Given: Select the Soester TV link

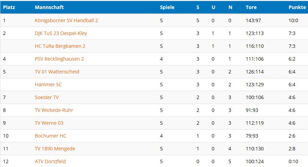Looking at the screenshot, I should (47, 97).
